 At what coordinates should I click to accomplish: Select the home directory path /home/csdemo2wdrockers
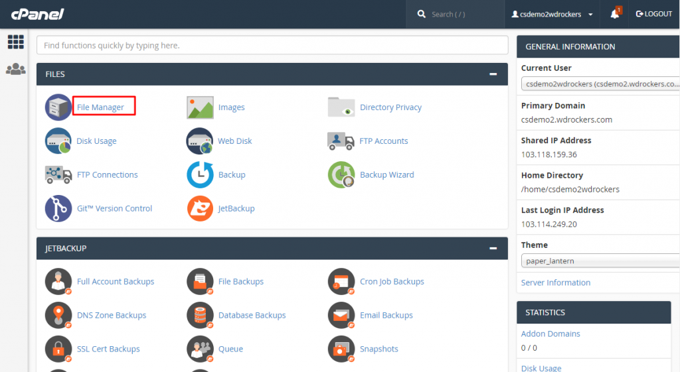pyautogui.click(x=570, y=189)
